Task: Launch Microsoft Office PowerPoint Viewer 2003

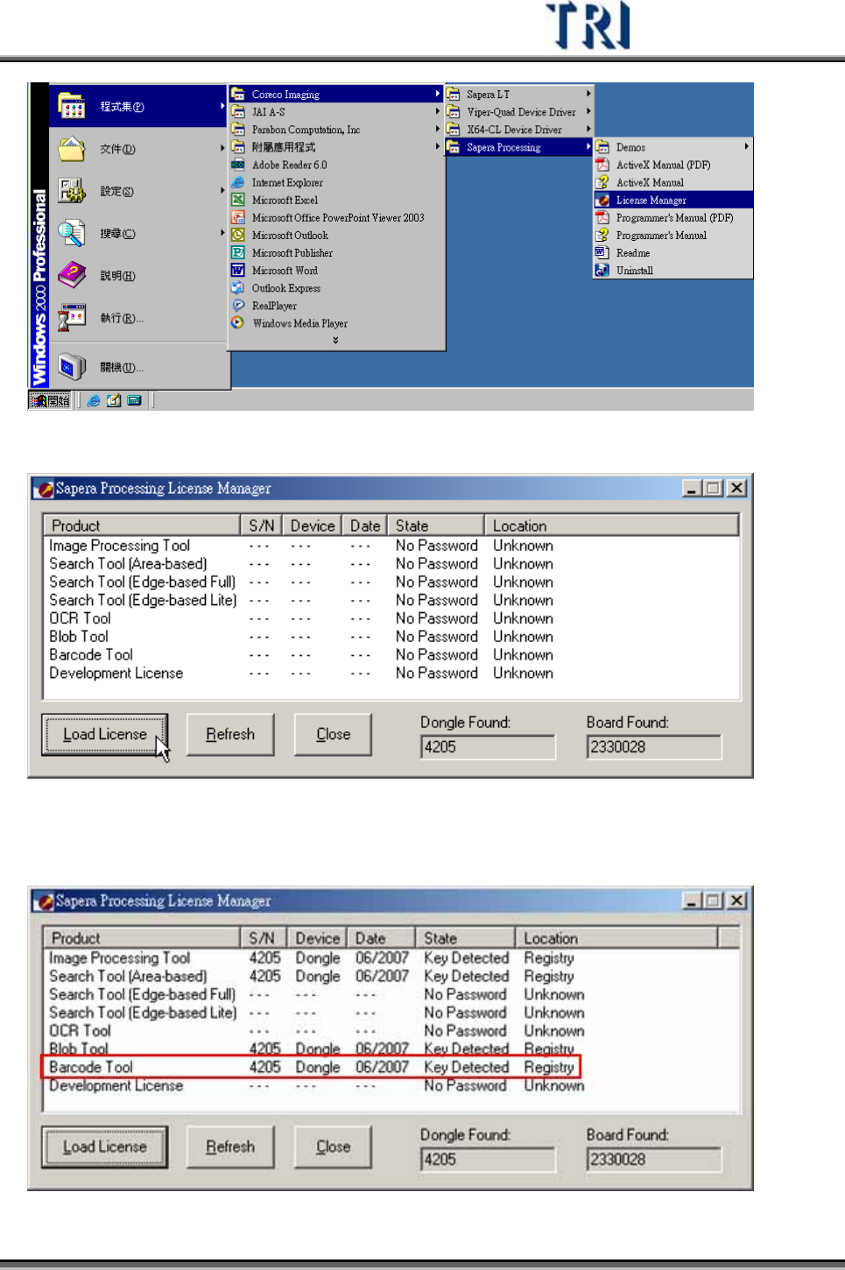Action: [336, 217]
